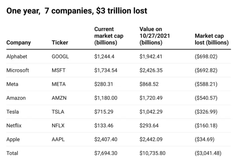Select the AMZN ticker cell
Screen dimensions: 239x163
click(x=59, y=98)
